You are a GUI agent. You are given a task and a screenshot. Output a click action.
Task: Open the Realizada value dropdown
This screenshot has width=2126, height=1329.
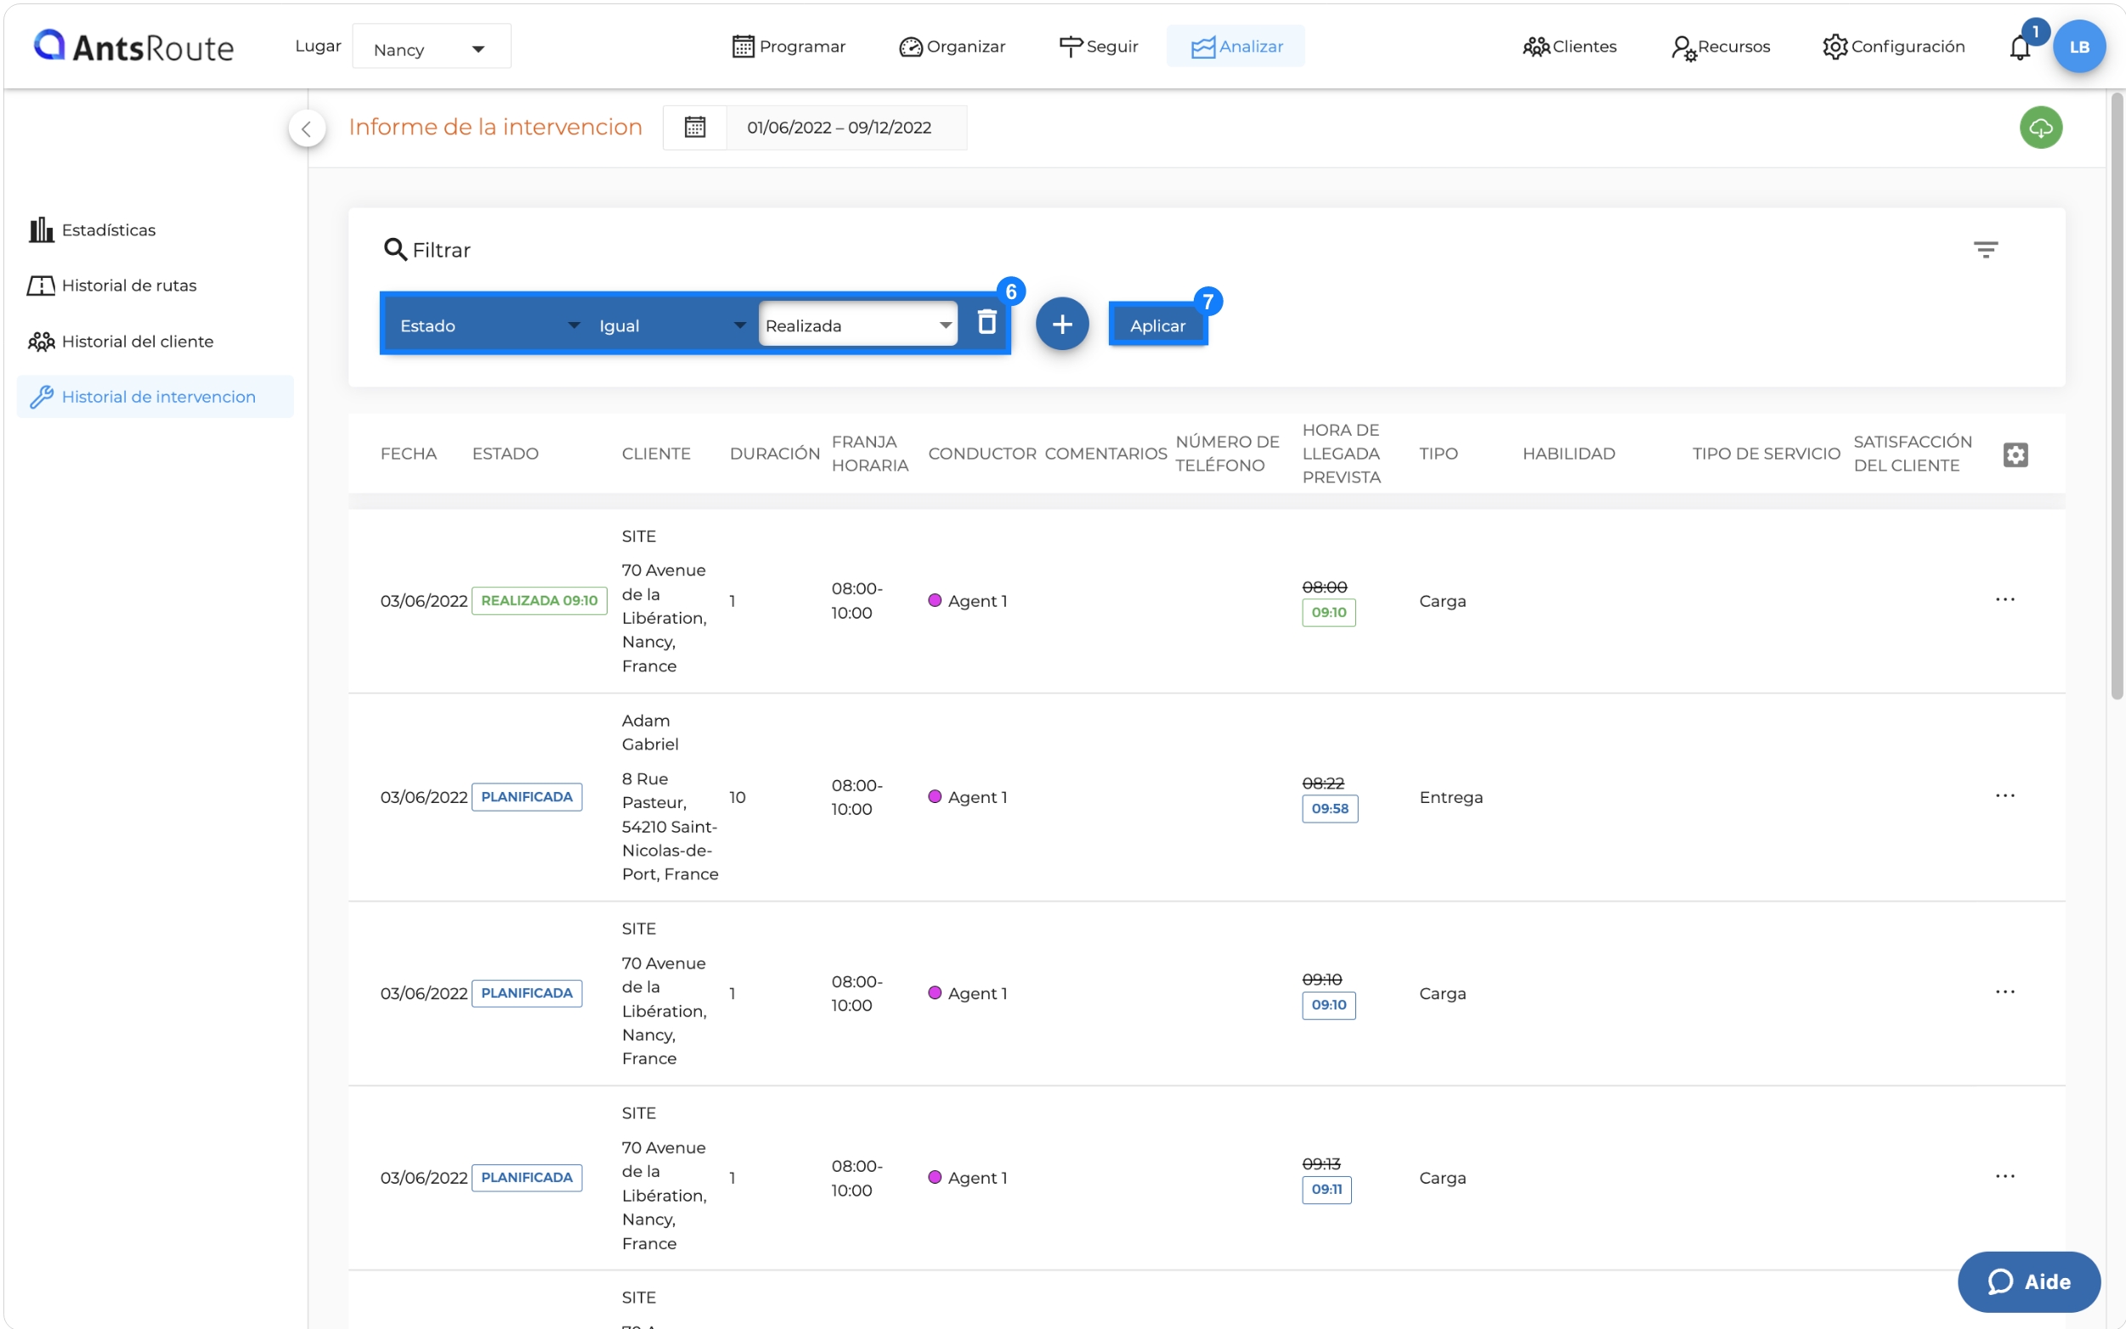pos(857,325)
